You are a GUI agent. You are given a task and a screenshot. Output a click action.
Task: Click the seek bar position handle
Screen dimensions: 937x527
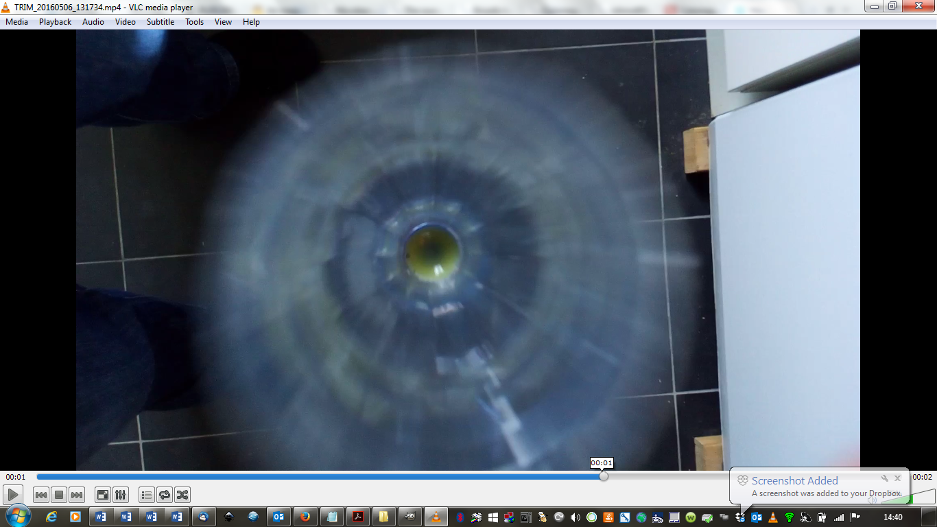click(x=604, y=476)
